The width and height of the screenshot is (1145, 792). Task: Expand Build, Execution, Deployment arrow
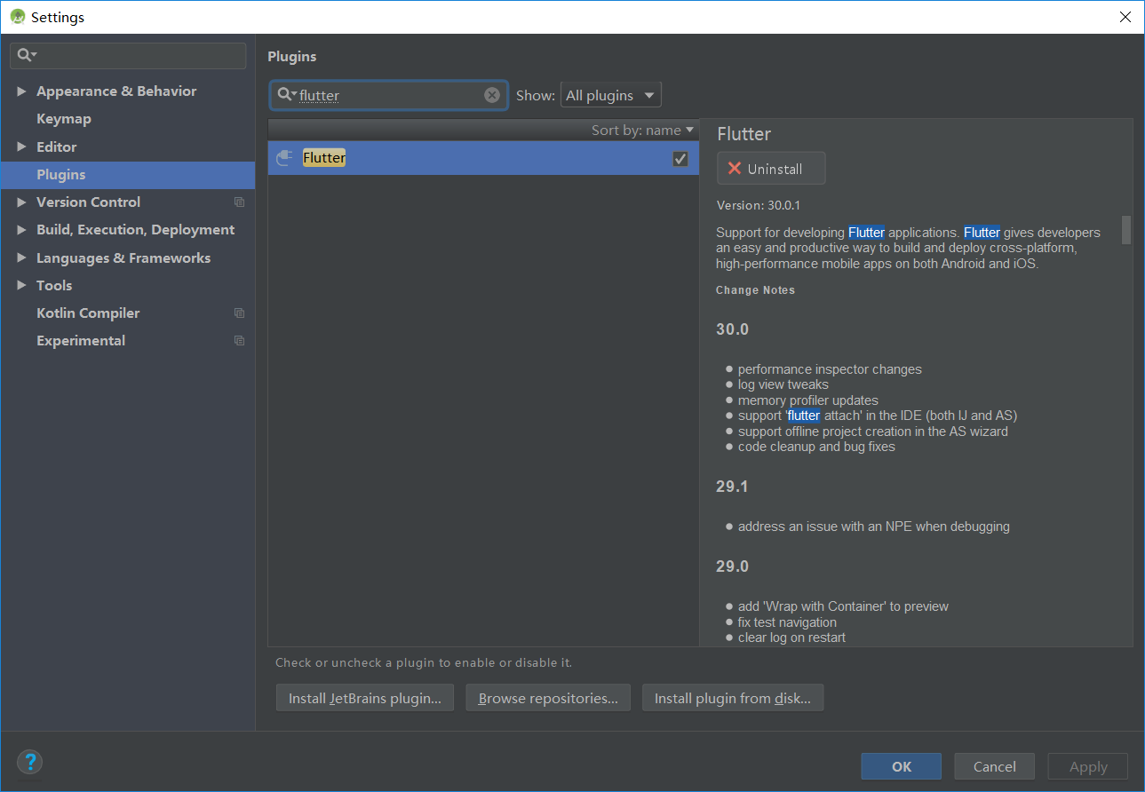pyautogui.click(x=21, y=230)
